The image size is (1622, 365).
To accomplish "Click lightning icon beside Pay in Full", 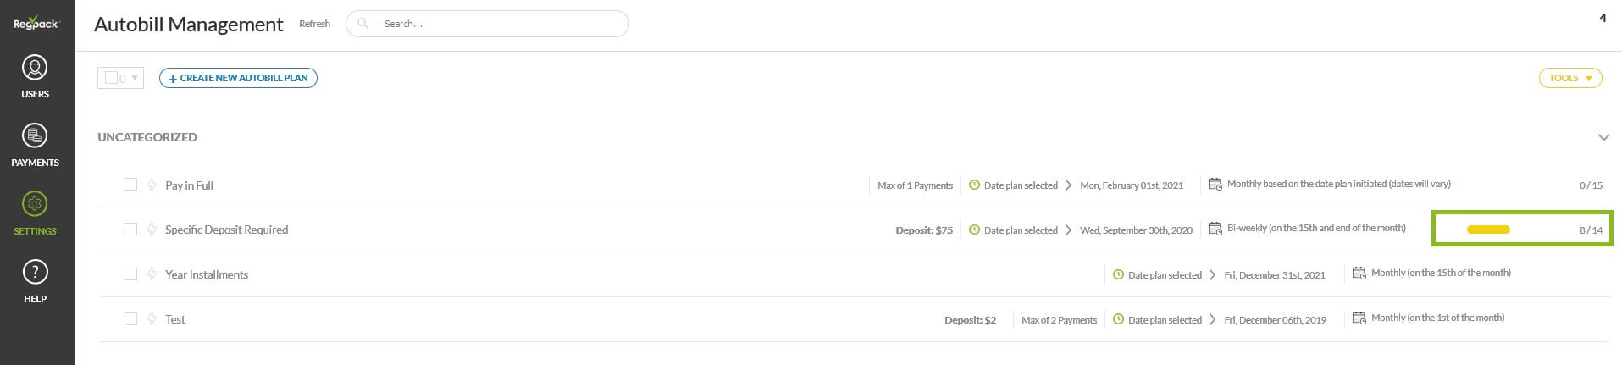I will tap(152, 185).
